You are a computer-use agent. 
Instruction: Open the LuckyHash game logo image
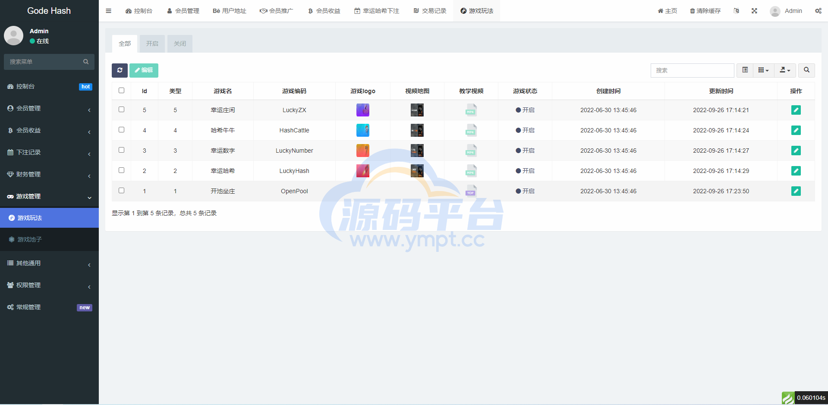pyautogui.click(x=363, y=171)
